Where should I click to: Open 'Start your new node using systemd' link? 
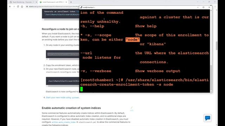63,97
